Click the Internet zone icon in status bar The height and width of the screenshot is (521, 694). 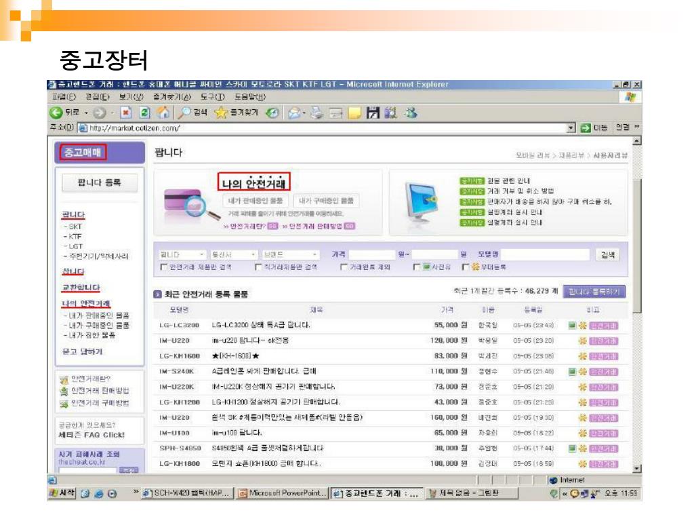(553, 480)
